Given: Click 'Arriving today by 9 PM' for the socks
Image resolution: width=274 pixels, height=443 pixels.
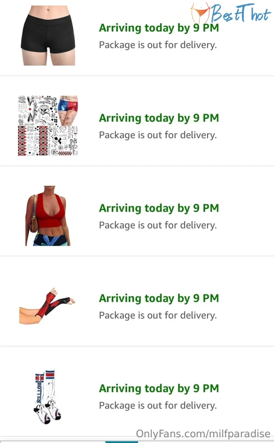Looking at the screenshot, I should click(x=159, y=388).
